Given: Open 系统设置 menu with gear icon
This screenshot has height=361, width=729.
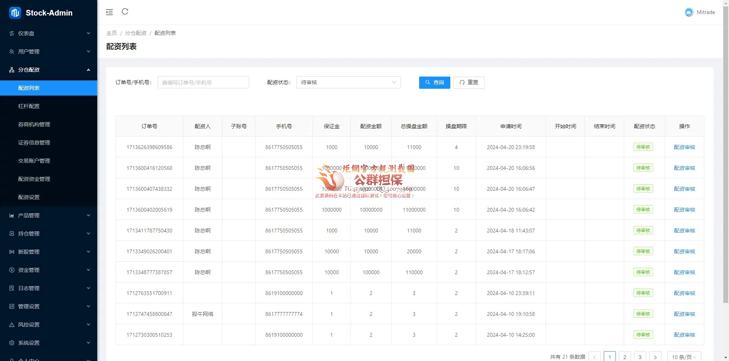Looking at the screenshot, I should pyautogui.click(x=49, y=343).
